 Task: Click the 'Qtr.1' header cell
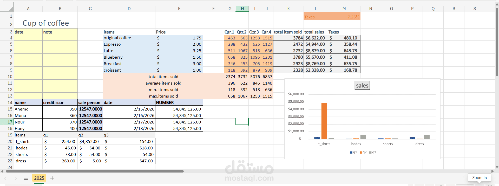tap(230, 32)
